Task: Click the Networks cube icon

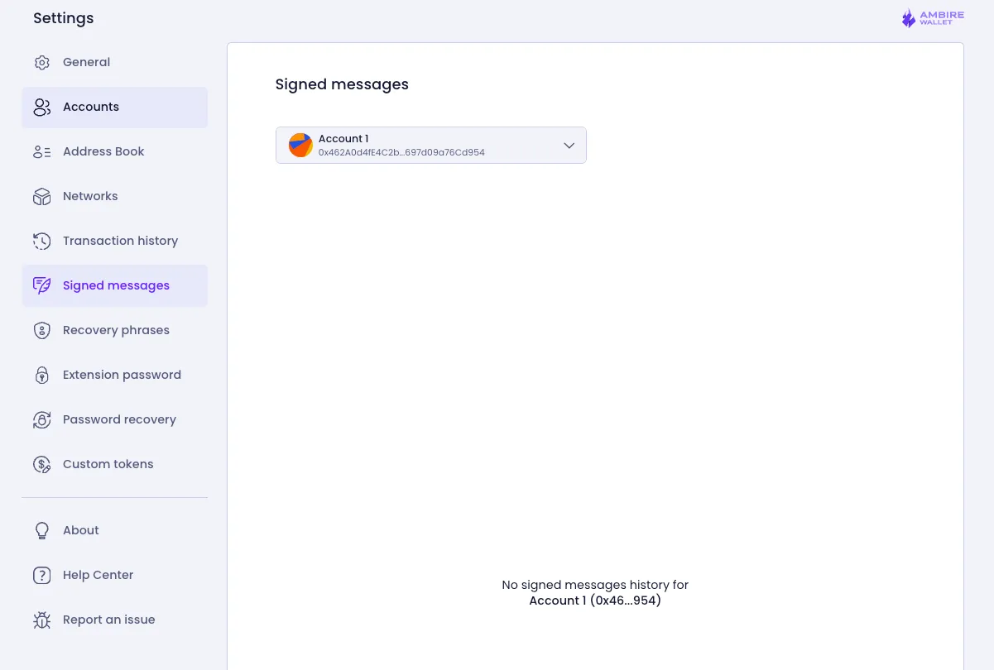Action: [x=41, y=196]
